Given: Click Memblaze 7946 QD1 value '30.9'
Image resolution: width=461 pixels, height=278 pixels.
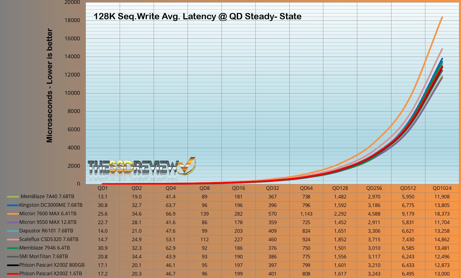Looking at the screenshot, I should click(103, 248).
